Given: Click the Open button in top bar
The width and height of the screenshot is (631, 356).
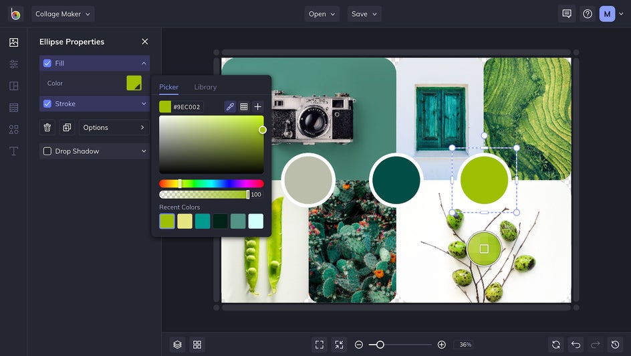Looking at the screenshot, I should (x=322, y=14).
